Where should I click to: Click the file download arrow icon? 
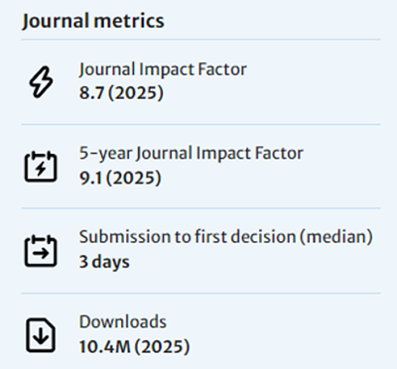pyautogui.click(x=41, y=335)
